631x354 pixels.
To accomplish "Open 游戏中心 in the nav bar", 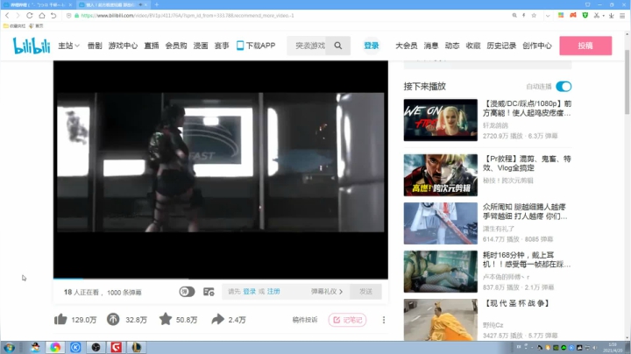I will (123, 46).
